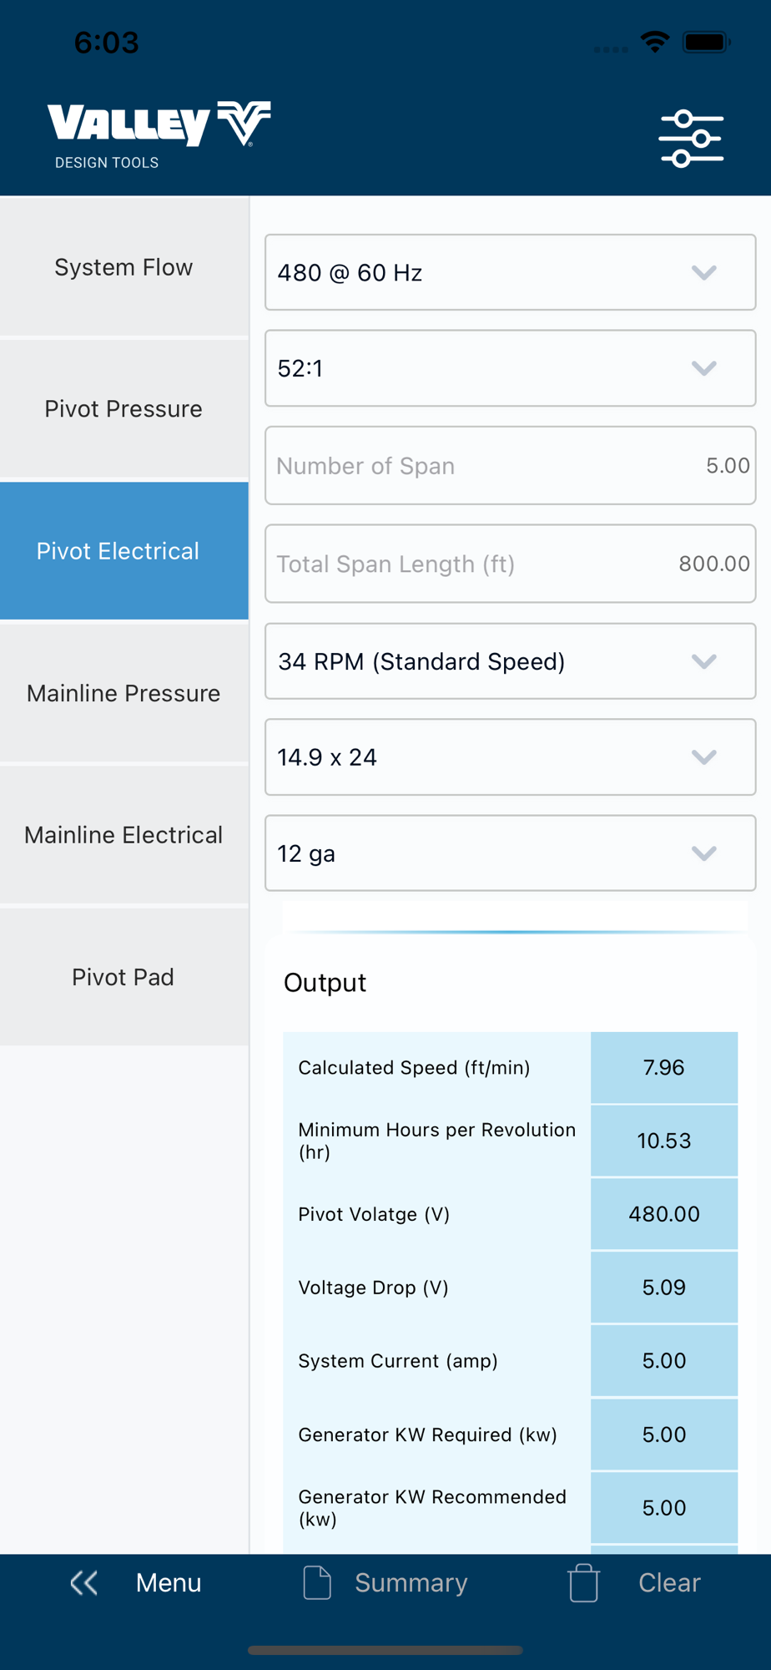Open the settings sliders icon
Image resolution: width=771 pixels, height=1670 pixels.
[x=691, y=138]
